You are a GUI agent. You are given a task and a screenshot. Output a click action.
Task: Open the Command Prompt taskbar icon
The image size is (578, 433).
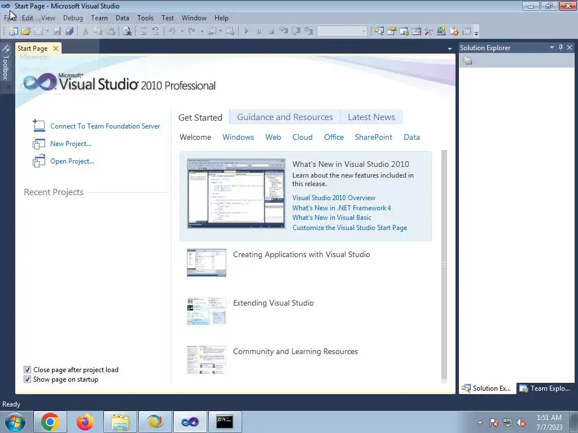225,422
